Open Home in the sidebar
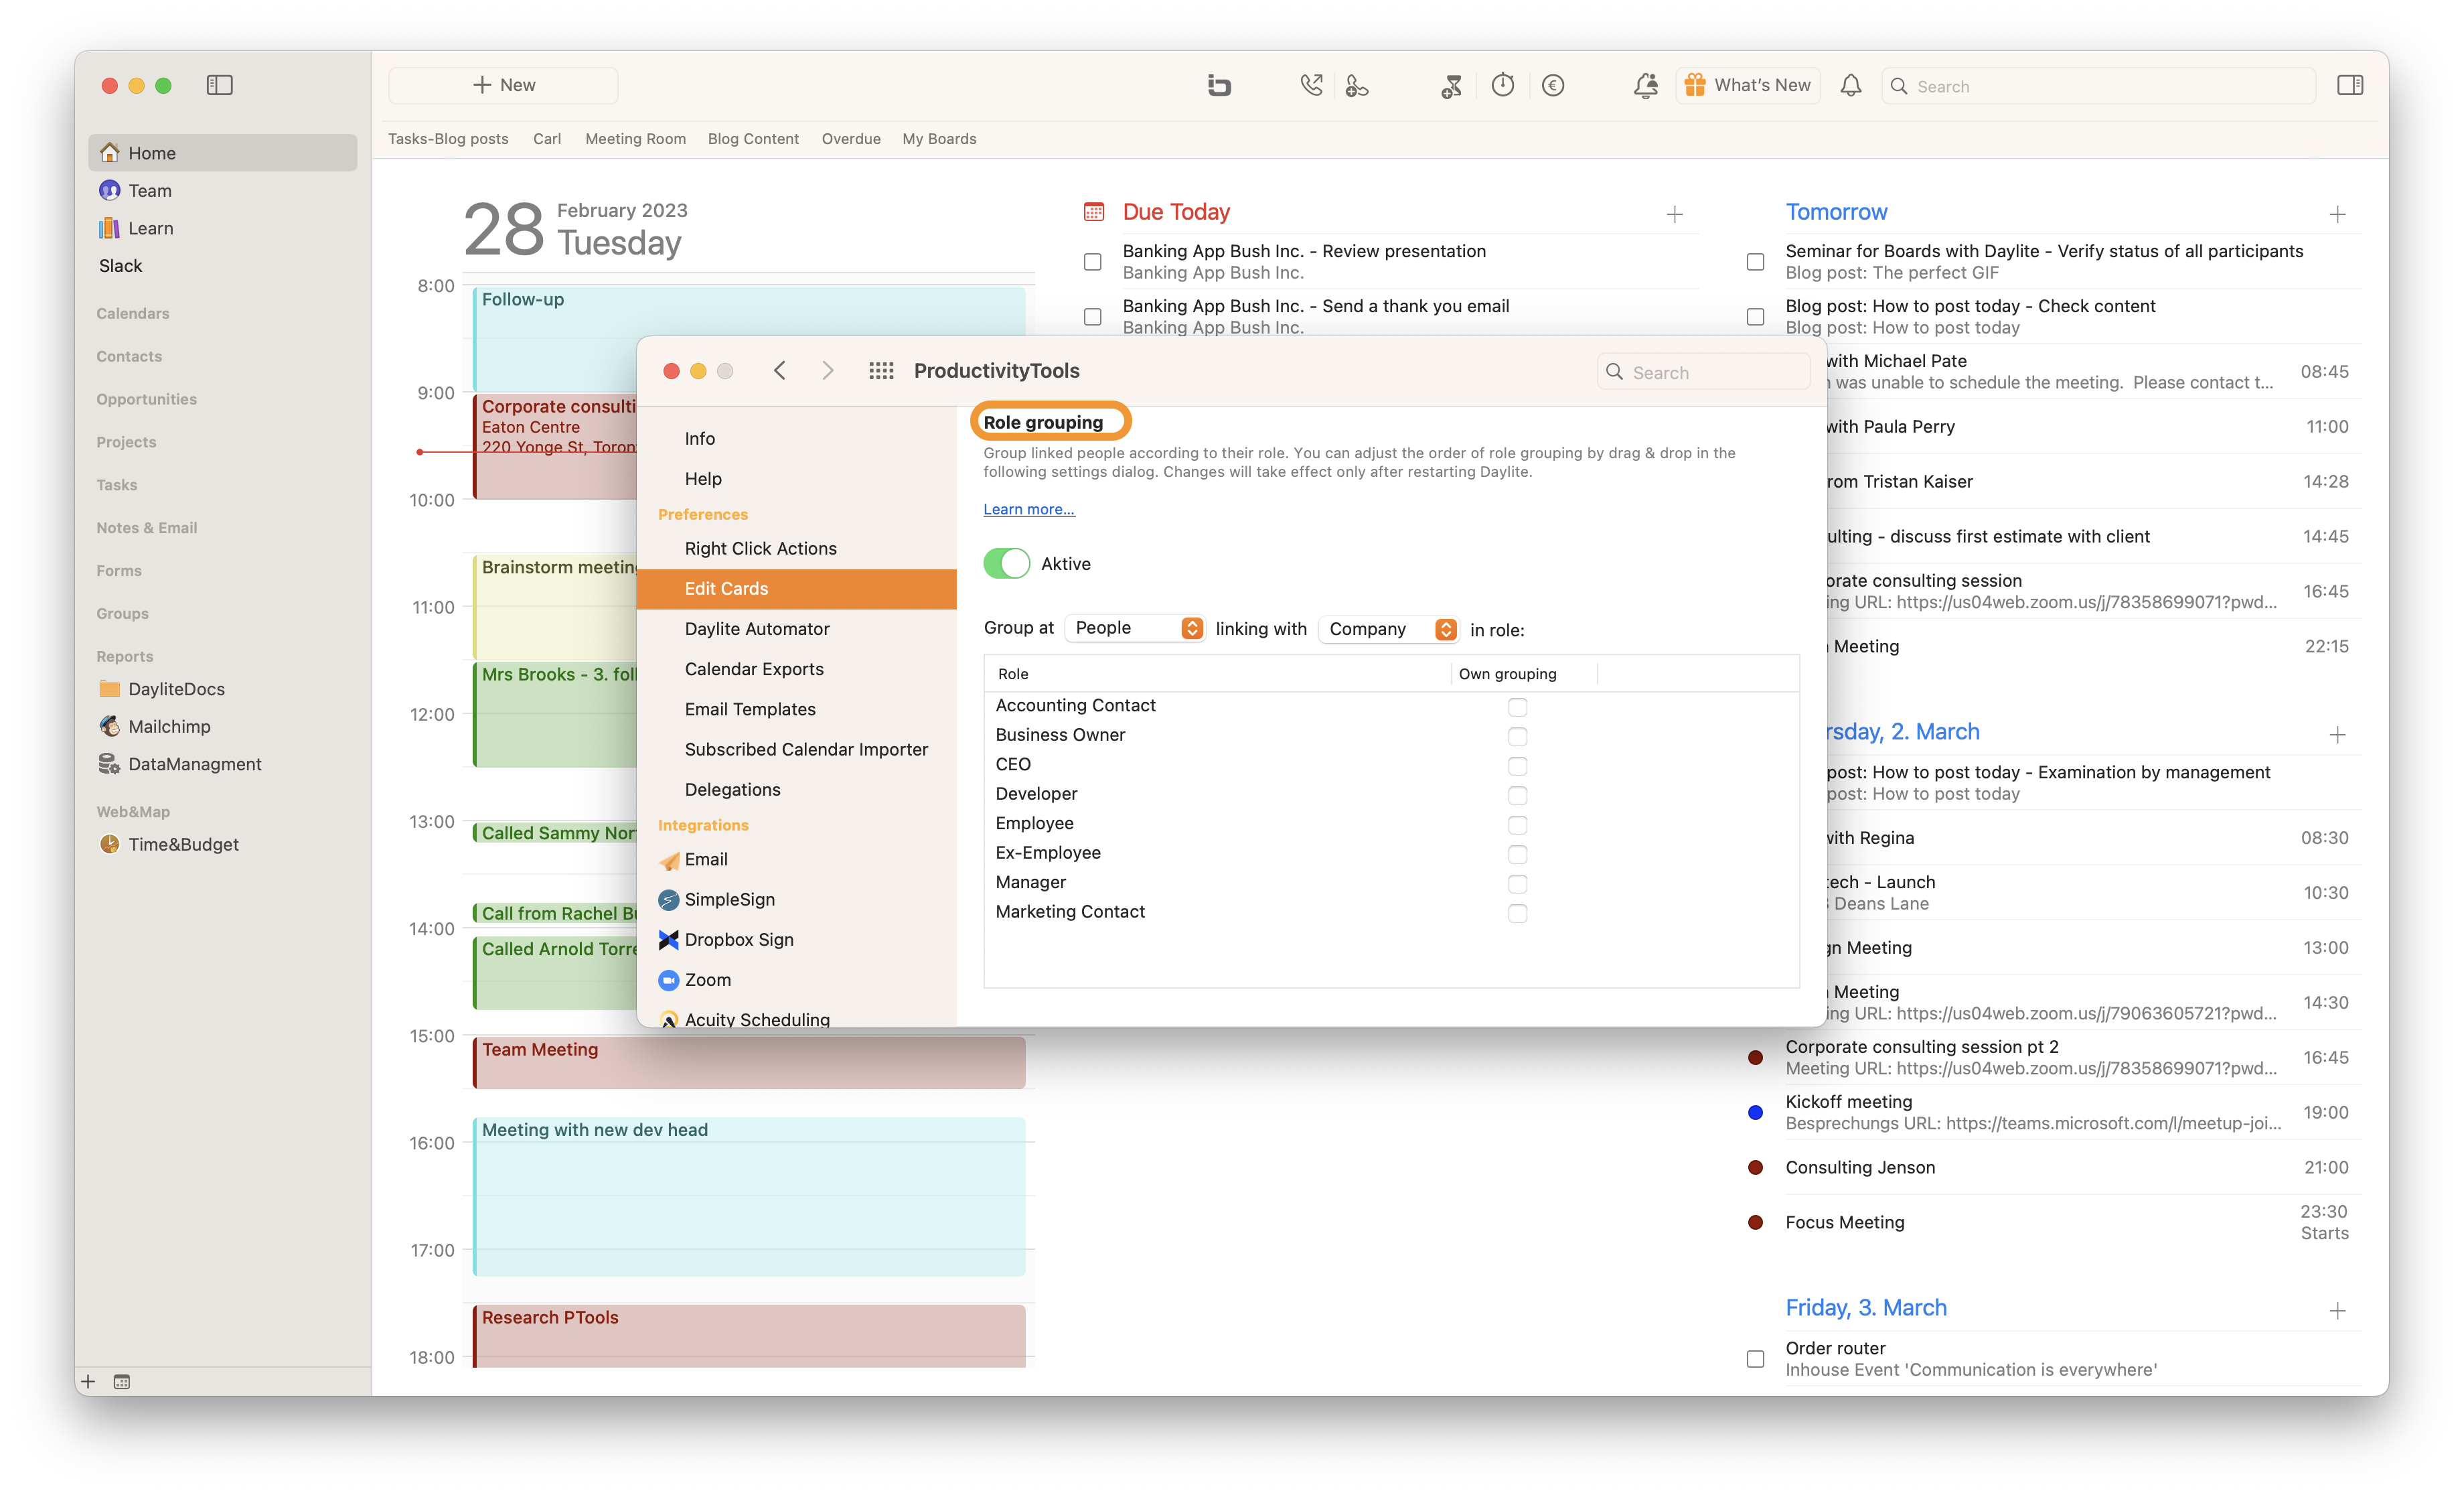 (223, 153)
